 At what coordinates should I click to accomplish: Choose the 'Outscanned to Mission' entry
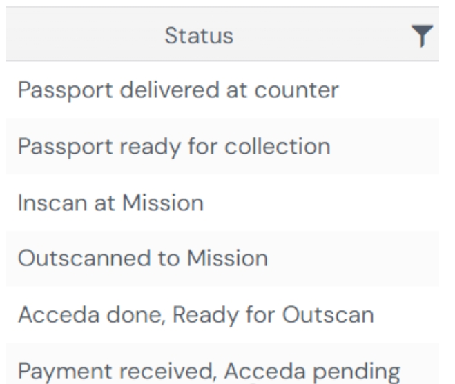(143, 259)
